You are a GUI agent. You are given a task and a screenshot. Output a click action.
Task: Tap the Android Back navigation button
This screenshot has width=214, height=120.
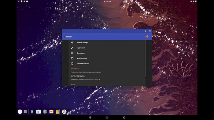click(x=90, y=118)
